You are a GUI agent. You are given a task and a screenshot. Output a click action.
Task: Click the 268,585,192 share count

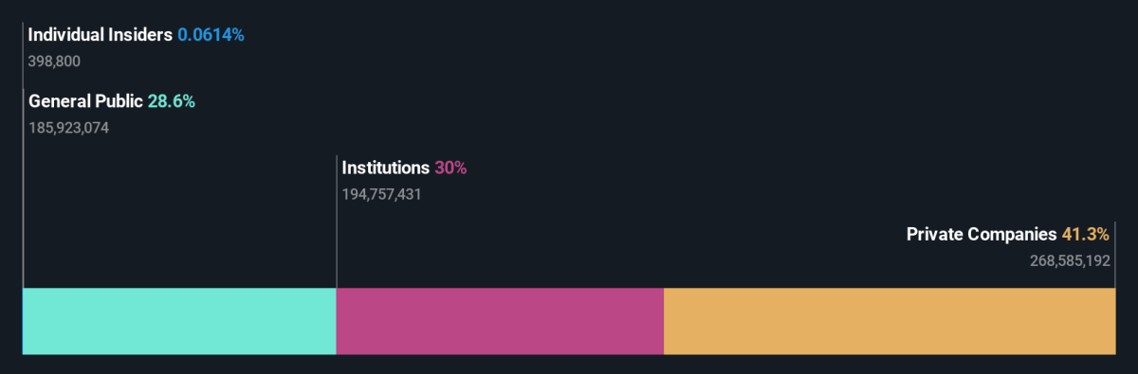1071,260
